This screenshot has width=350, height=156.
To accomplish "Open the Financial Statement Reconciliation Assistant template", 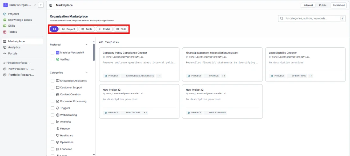I will coord(222,65).
